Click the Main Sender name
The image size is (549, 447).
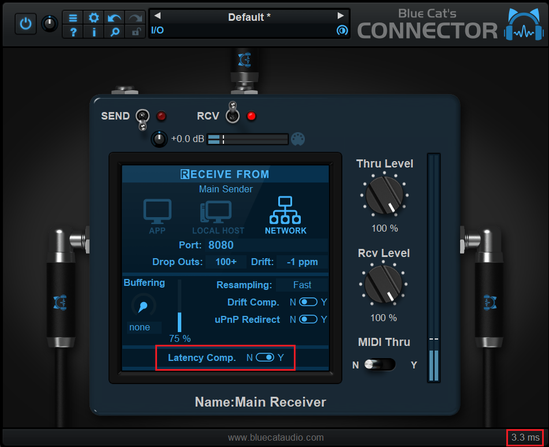tap(226, 189)
